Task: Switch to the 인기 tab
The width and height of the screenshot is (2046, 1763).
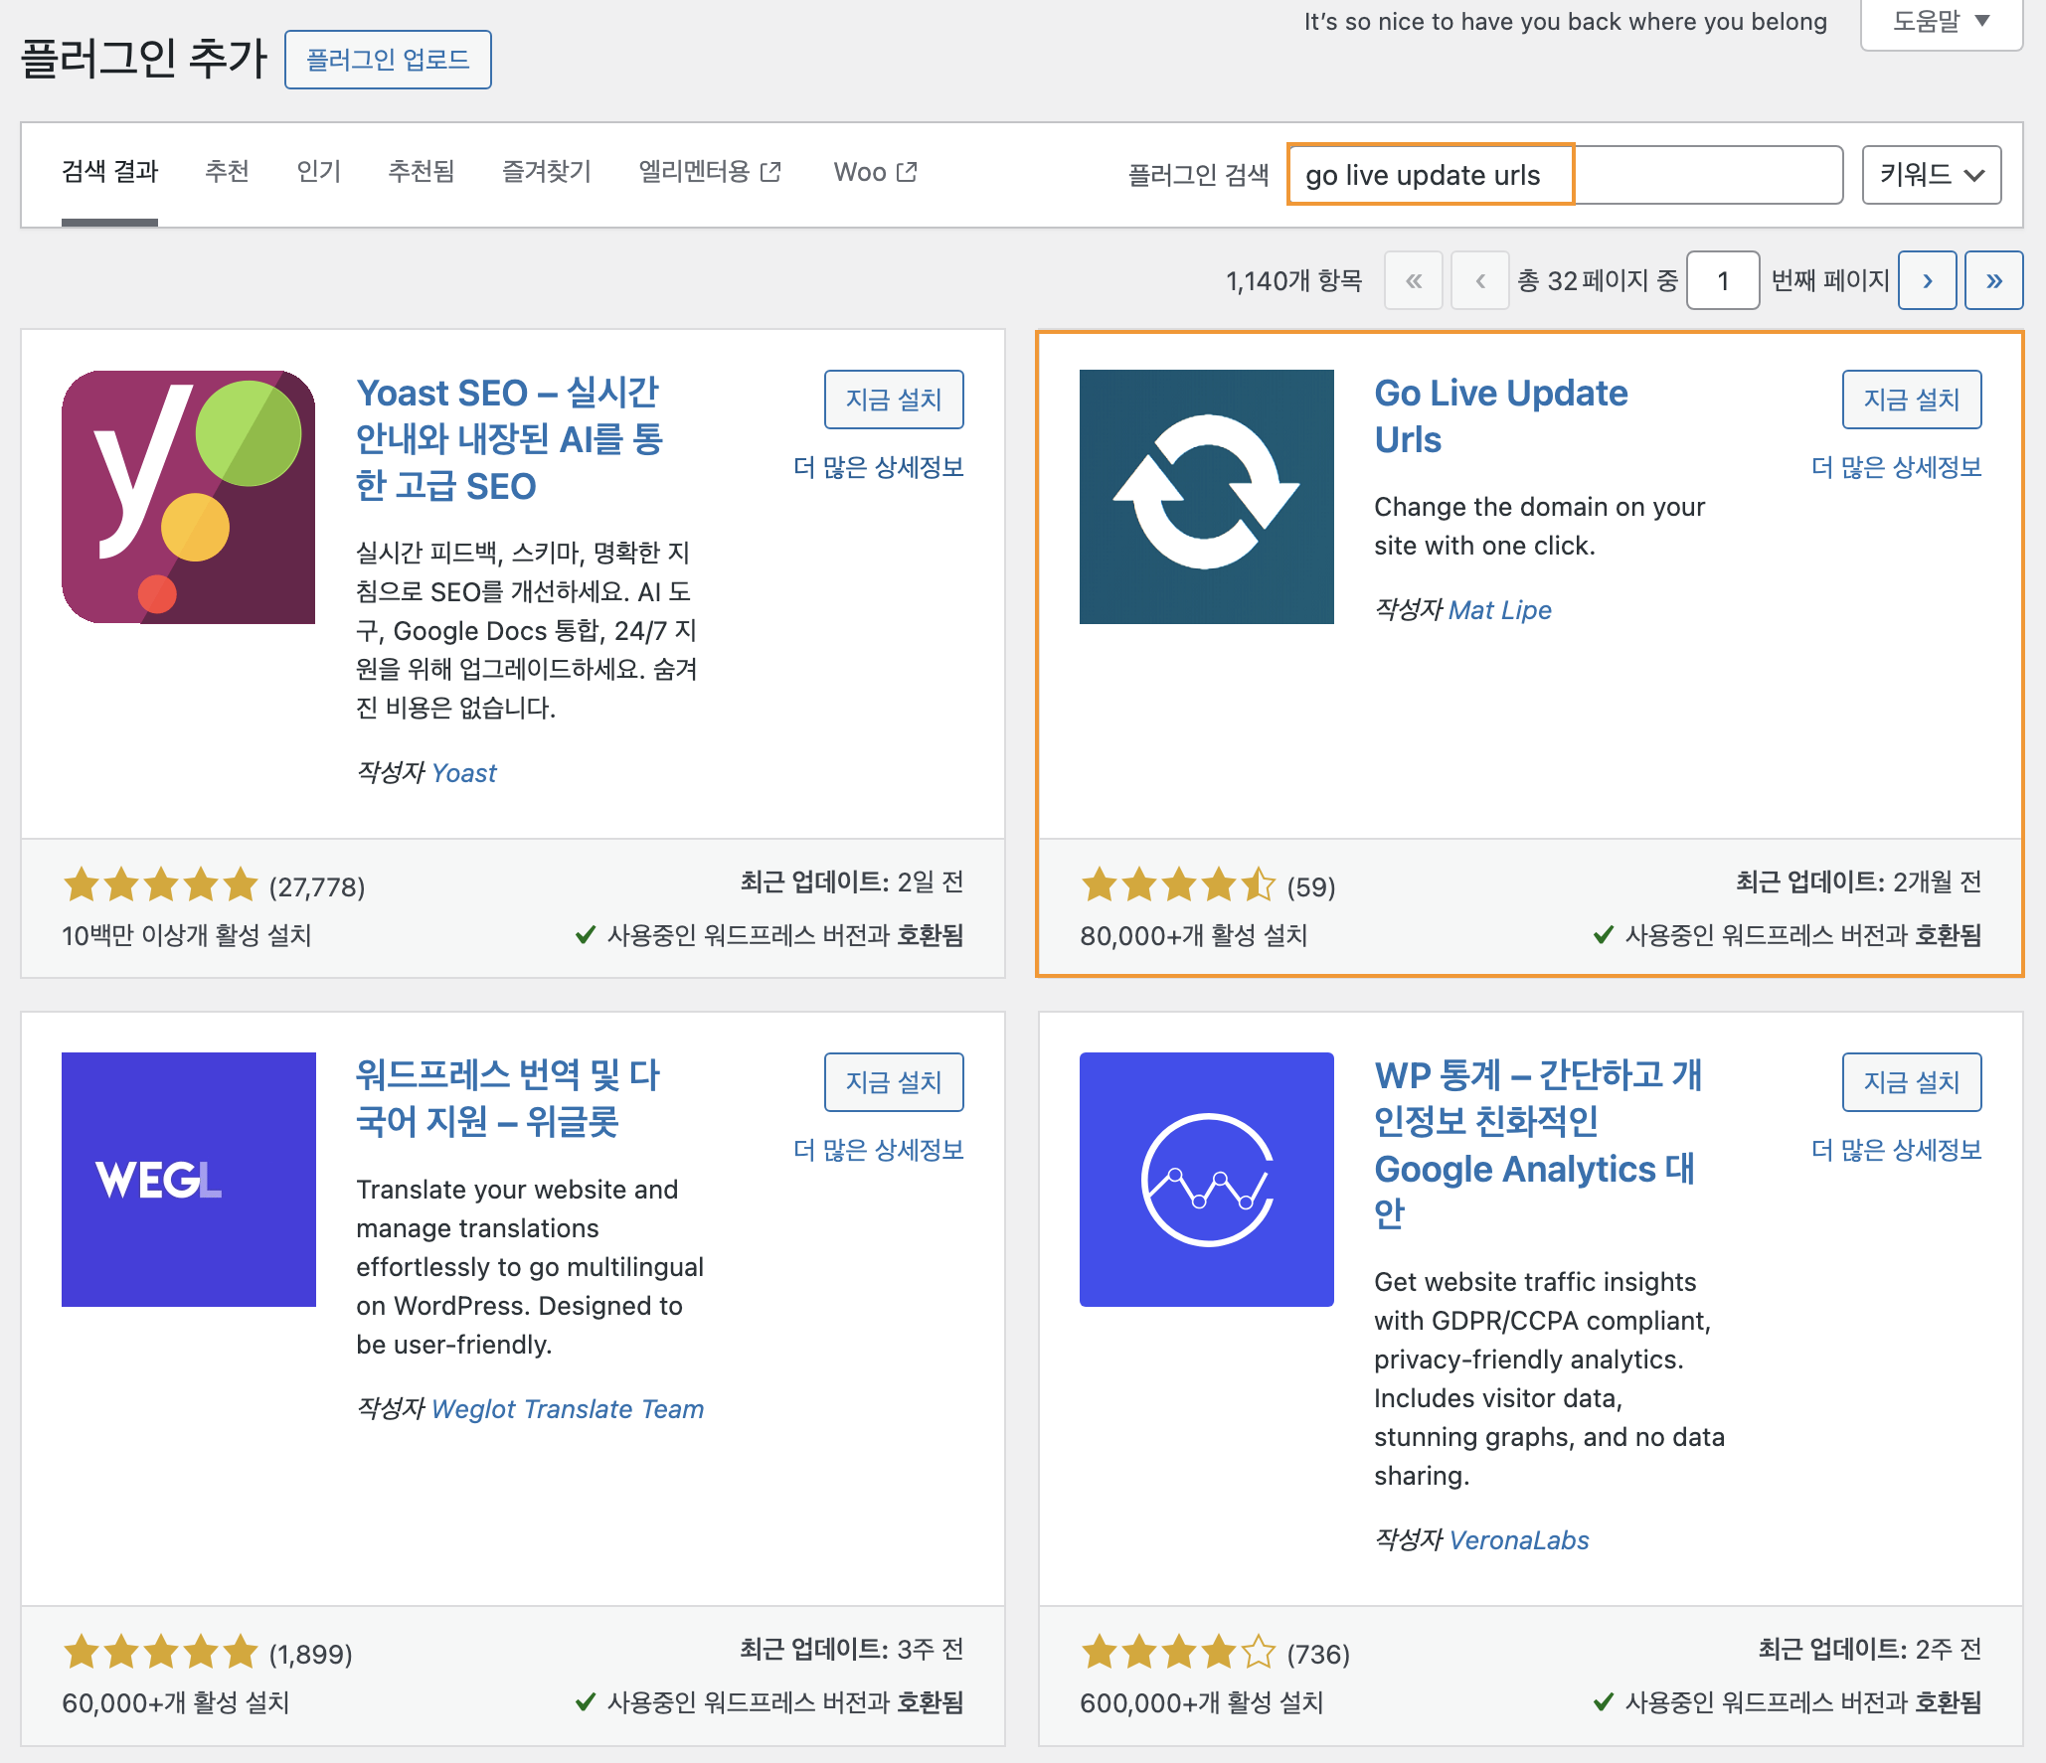Action: click(318, 172)
